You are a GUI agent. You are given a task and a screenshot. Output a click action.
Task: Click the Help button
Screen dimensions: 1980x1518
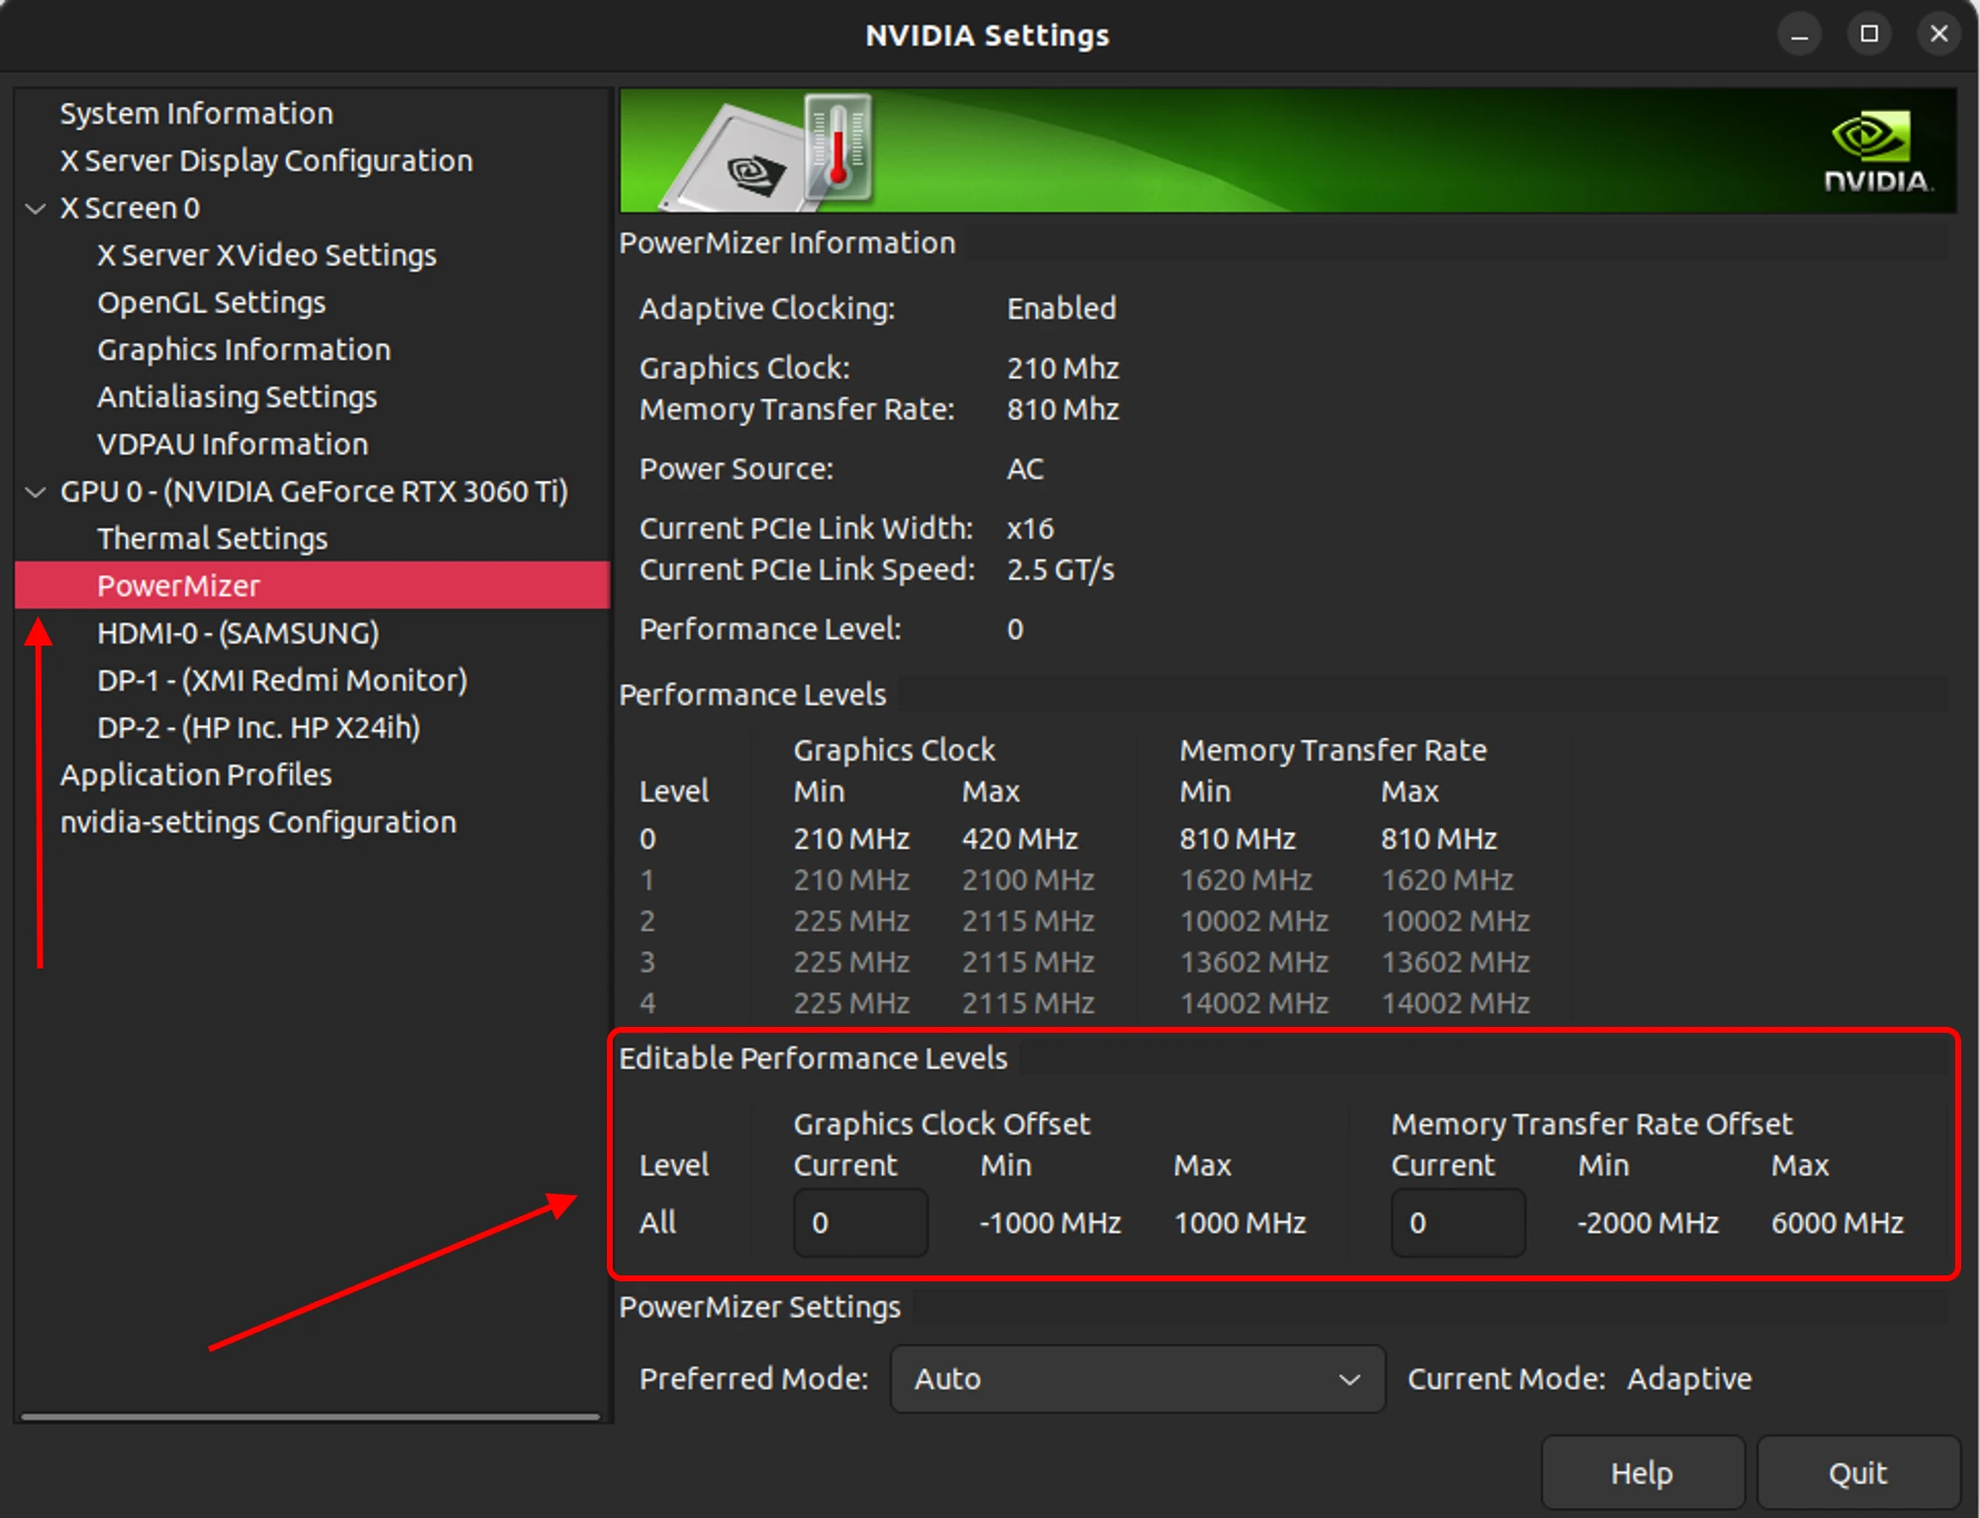click(x=1641, y=1473)
